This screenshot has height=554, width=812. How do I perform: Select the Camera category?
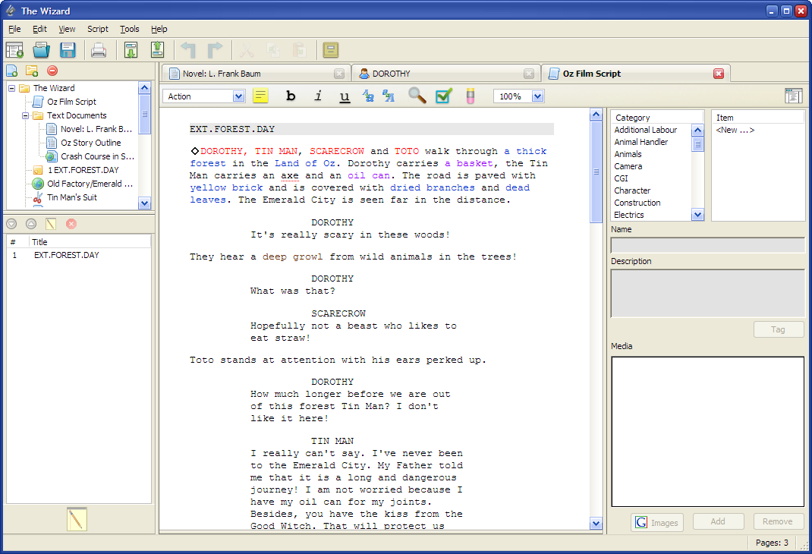(628, 166)
